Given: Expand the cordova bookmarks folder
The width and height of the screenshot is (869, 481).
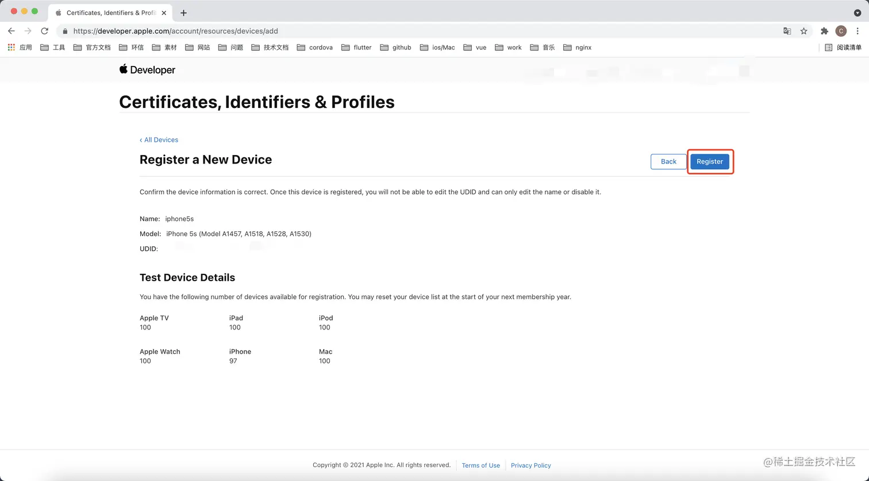Looking at the screenshot, I should (x=314, y=48).
